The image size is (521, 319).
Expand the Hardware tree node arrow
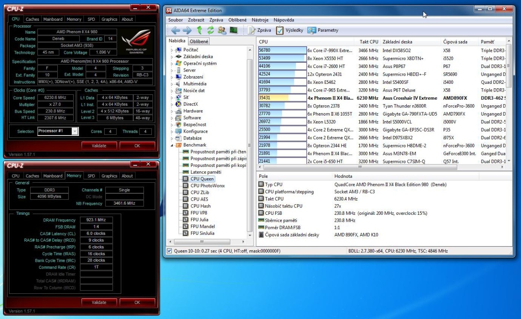click(x=172, y=111)
